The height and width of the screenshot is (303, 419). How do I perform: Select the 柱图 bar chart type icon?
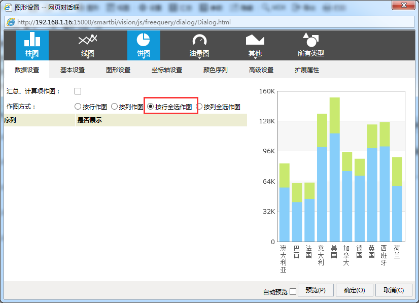point(32,45)
